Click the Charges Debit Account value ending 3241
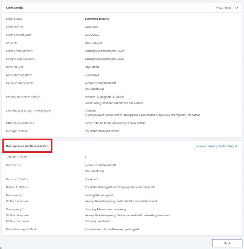 pos(105,59)
